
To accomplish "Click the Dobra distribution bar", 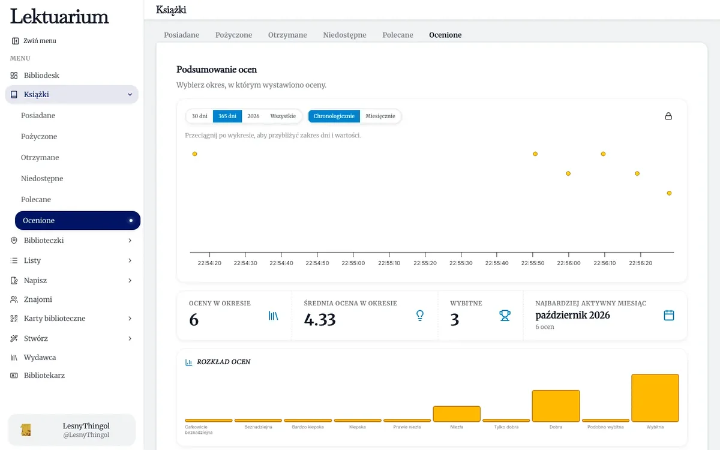I will (x=556, y=406).
